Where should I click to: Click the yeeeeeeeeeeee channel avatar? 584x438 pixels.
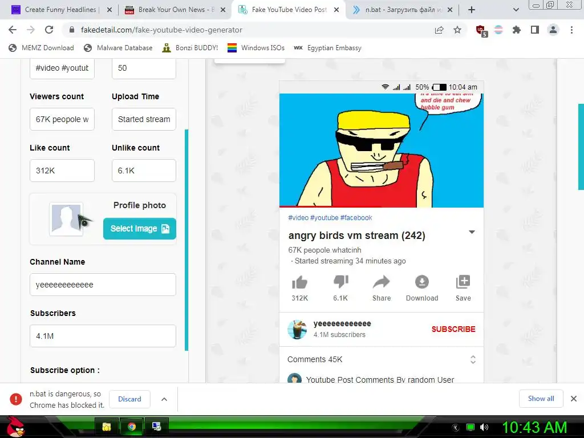tap(297, 329)
